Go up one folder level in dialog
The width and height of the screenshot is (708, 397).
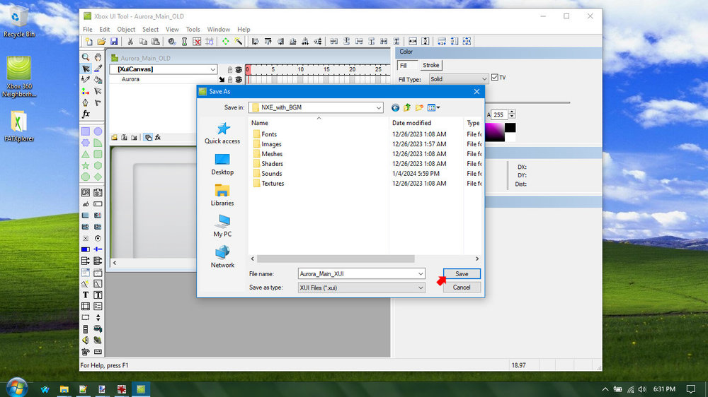(x=407, y=107)
